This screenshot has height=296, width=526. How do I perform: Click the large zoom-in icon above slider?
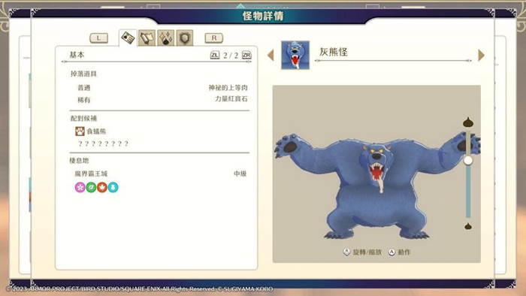[x=468, y=122]
